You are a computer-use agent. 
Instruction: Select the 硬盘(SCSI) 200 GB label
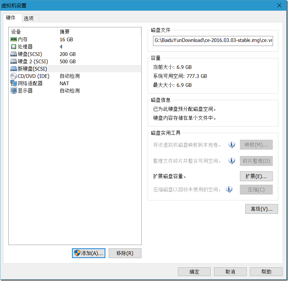[30, 54]
